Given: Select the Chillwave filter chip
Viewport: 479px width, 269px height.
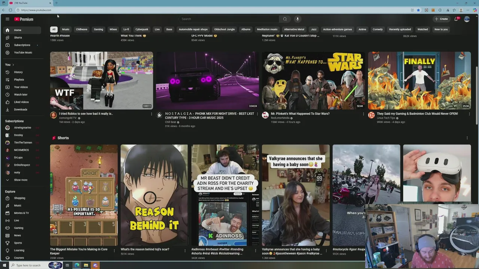Looking at the screenshot, I should click(82, 29).
